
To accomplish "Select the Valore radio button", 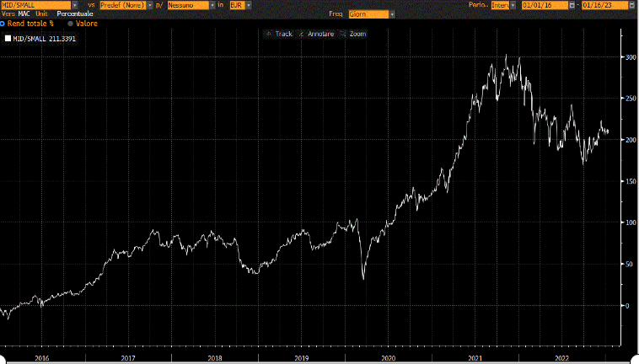I will tap(69, 24).
